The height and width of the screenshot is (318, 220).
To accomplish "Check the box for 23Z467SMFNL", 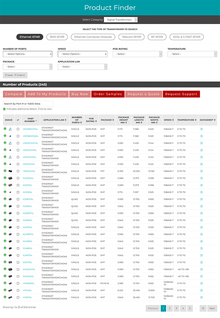I will click(x=18, y=143).
